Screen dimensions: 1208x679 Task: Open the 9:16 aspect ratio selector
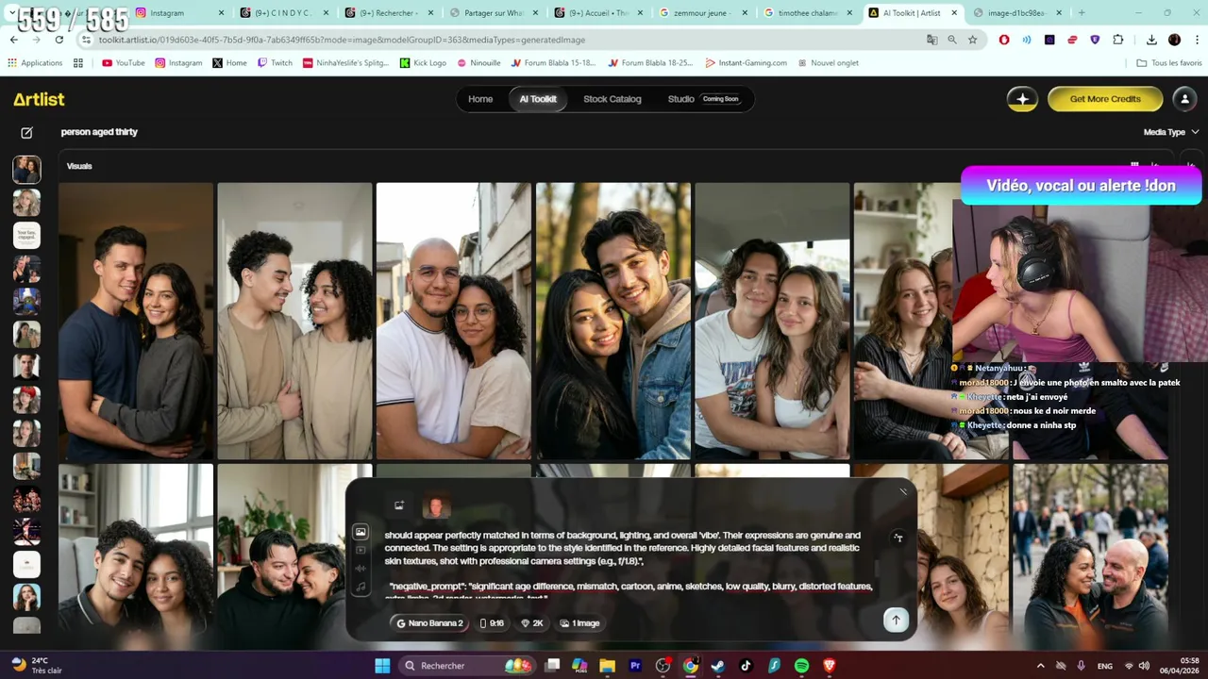[x=492, y=623]
